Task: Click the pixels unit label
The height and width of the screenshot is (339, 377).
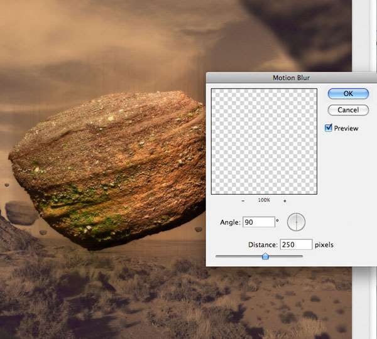Action: (324, 245)
